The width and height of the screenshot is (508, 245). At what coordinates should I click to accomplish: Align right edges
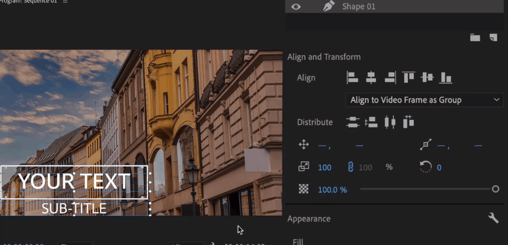(390, 77)
